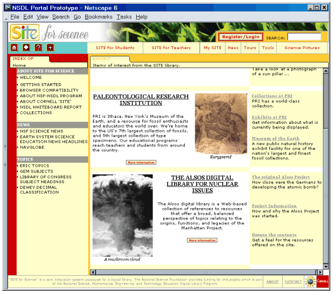
Task: Open the Project Information link
Action: pos(274,206)
